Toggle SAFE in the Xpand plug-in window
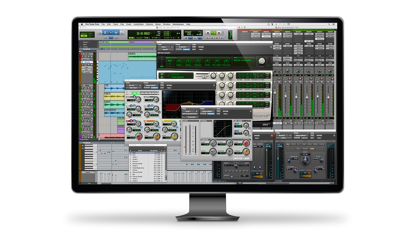416x234 pixels. click(194, 50)
